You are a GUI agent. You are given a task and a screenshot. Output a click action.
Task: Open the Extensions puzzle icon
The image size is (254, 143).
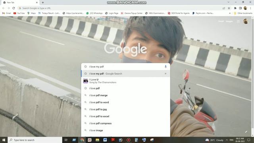coord(235,8)
